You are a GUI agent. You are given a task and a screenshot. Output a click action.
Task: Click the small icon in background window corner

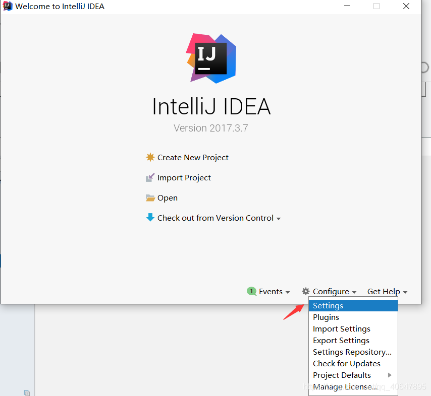[27, 393]
